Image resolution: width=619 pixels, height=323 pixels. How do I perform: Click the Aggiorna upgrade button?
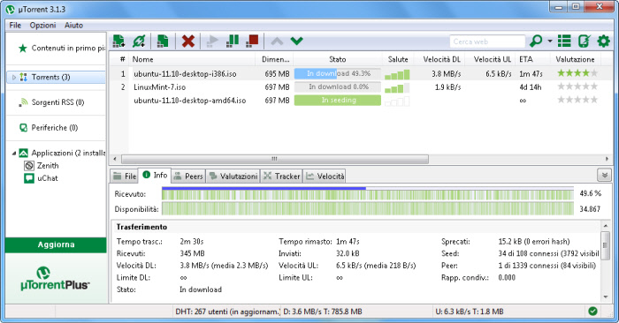[x=56, y=244]
